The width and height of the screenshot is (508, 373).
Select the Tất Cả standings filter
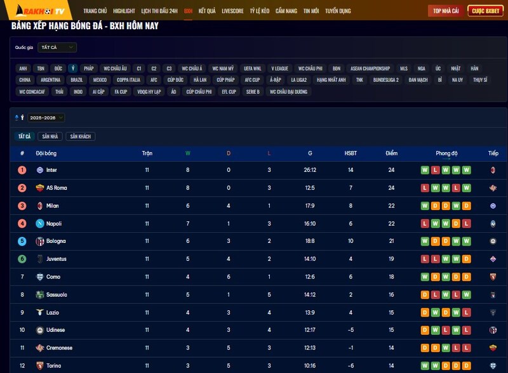click(x=24, y=136)
